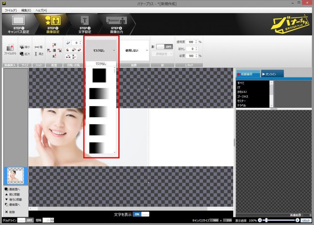Open the ヘルプ(H) menu

(x=41, y=10)
